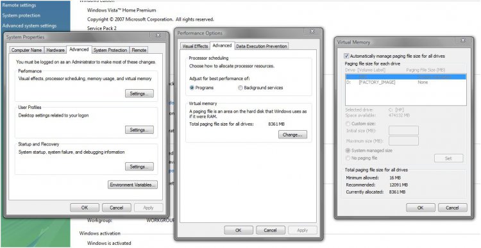Viewport: 481px width, 248px height.
Task: Confirm Virtual Memory dialog with OK
Action: (x=421, y=208)
